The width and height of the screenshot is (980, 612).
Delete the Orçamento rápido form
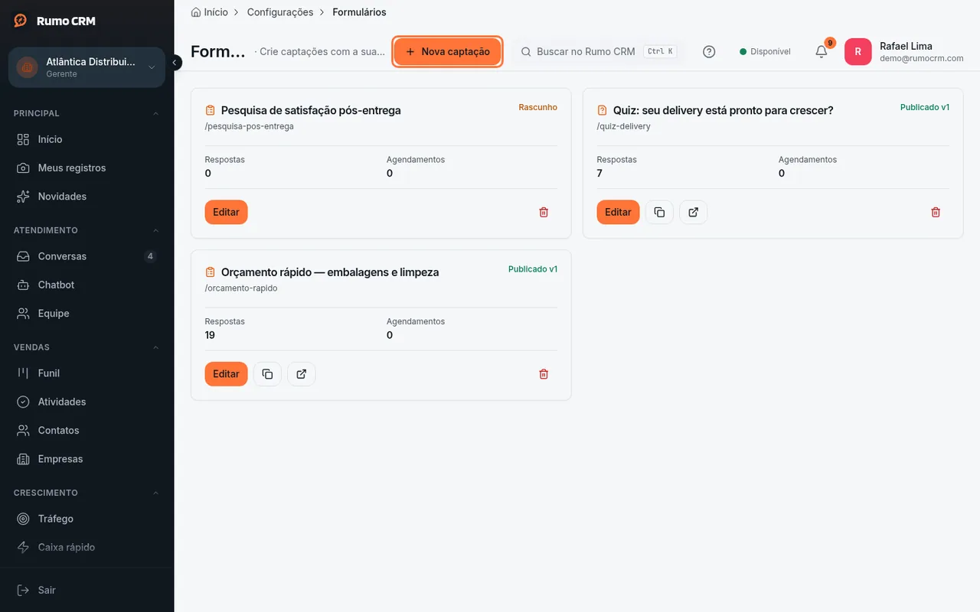point(544,374)
